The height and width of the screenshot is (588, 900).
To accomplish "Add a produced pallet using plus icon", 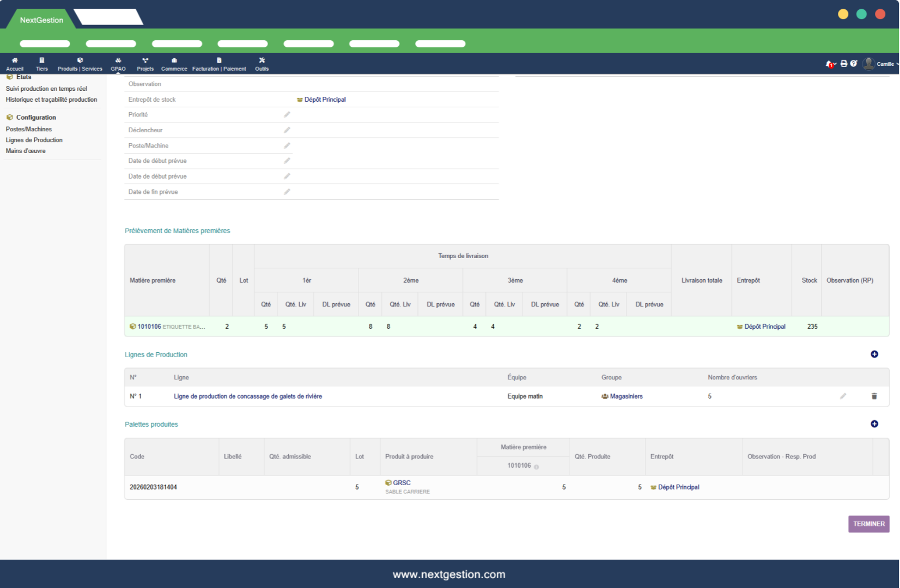I will [x=874, y=424].
